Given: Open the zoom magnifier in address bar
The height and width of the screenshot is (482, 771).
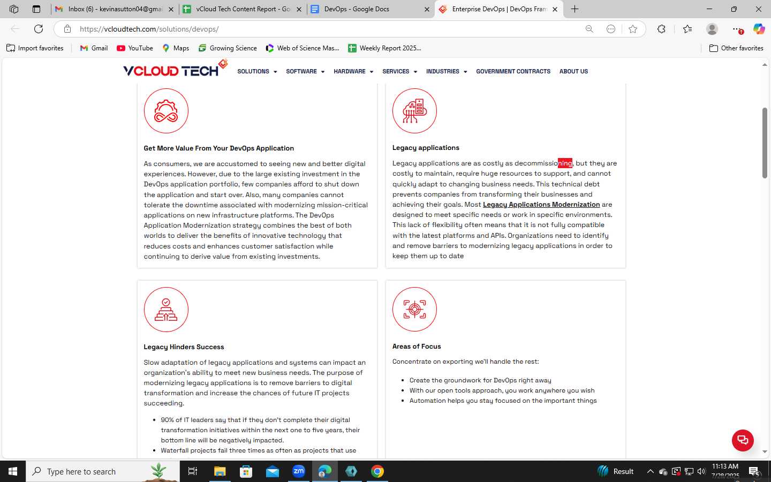Looking at the screenshot, I should pos(589,29).
